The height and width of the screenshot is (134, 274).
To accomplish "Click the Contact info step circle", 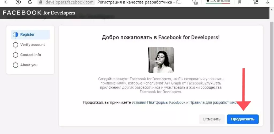I will pos(16,55).
